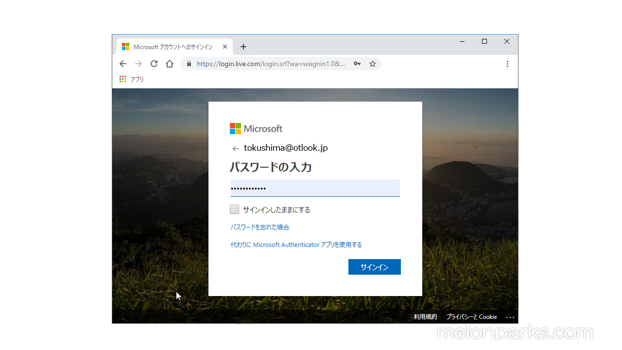Viewport: 622px width, 350px height.
Task: Click the Microsoft logo in sign-in card
Action: (256, 128)
